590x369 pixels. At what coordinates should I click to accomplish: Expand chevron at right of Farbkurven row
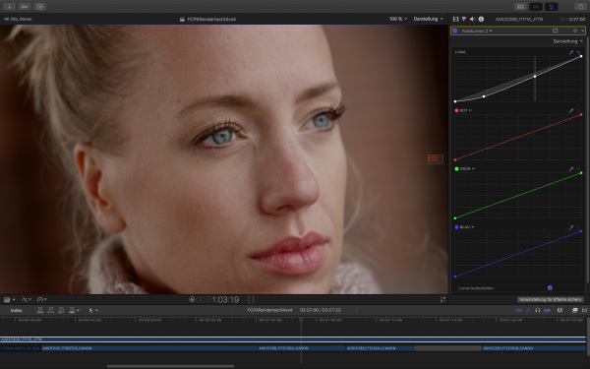pyautogui.click(x=582, y=31)
